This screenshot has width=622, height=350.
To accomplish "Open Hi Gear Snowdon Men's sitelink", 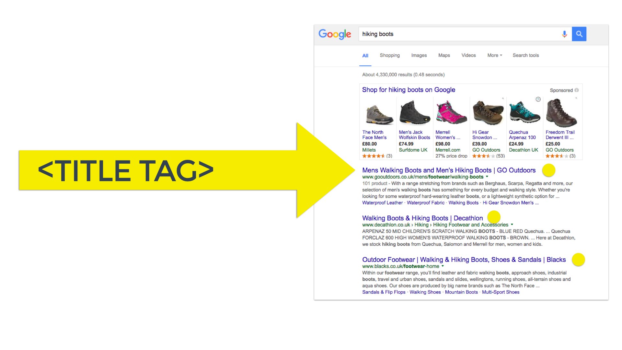I will [511, 203].
